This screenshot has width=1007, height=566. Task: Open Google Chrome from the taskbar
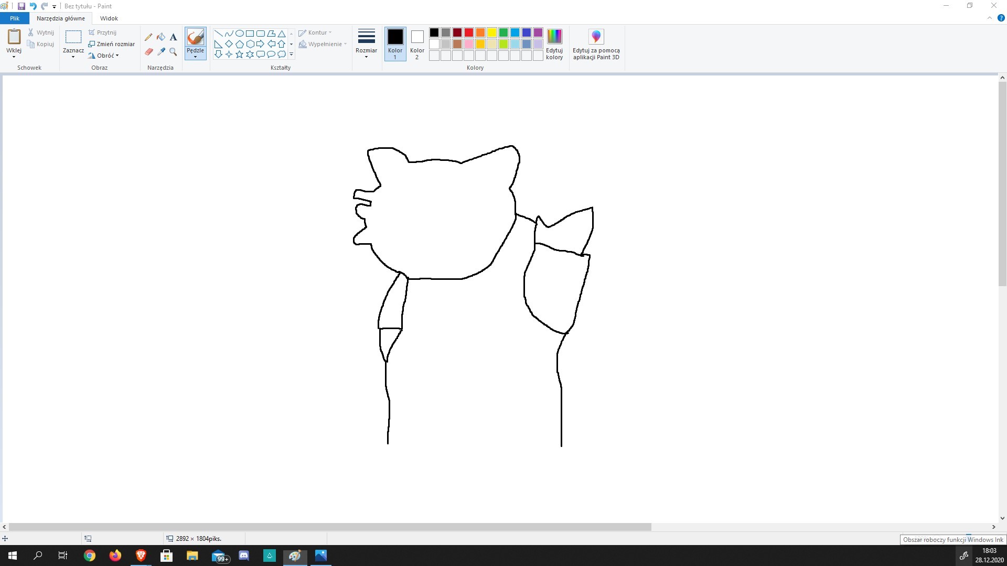[90, 556]
